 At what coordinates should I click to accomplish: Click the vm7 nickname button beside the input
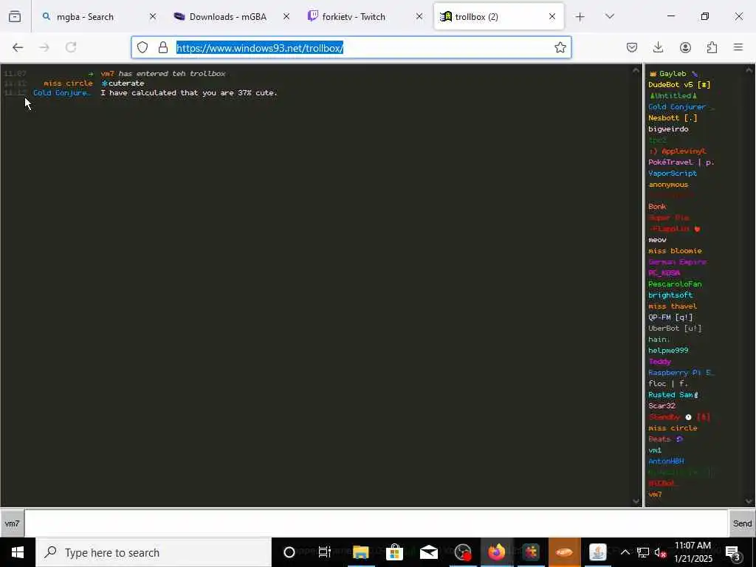pyautogui.click(x=12, y=523)
